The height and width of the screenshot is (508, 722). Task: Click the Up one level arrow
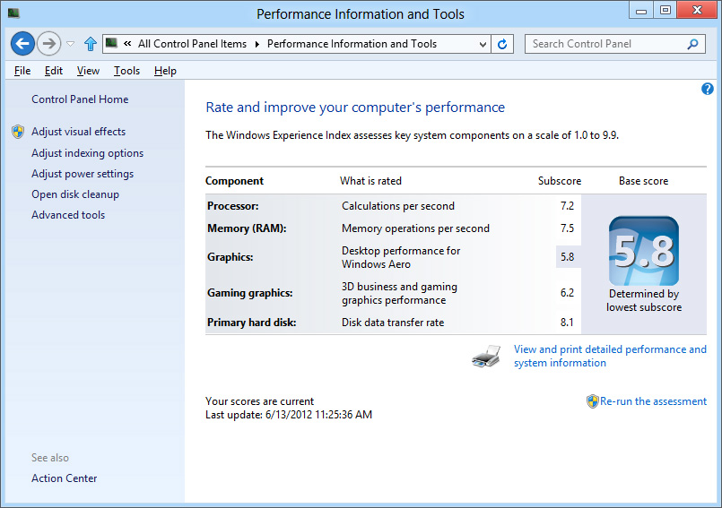[x=91, y=44]
